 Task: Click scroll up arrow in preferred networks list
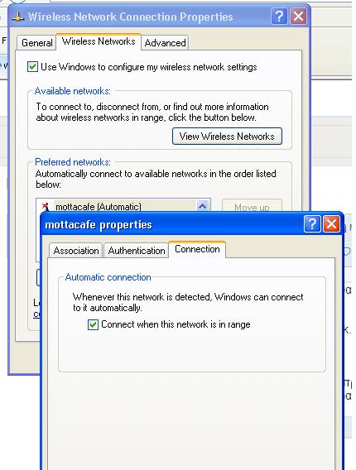coord(203,205)
